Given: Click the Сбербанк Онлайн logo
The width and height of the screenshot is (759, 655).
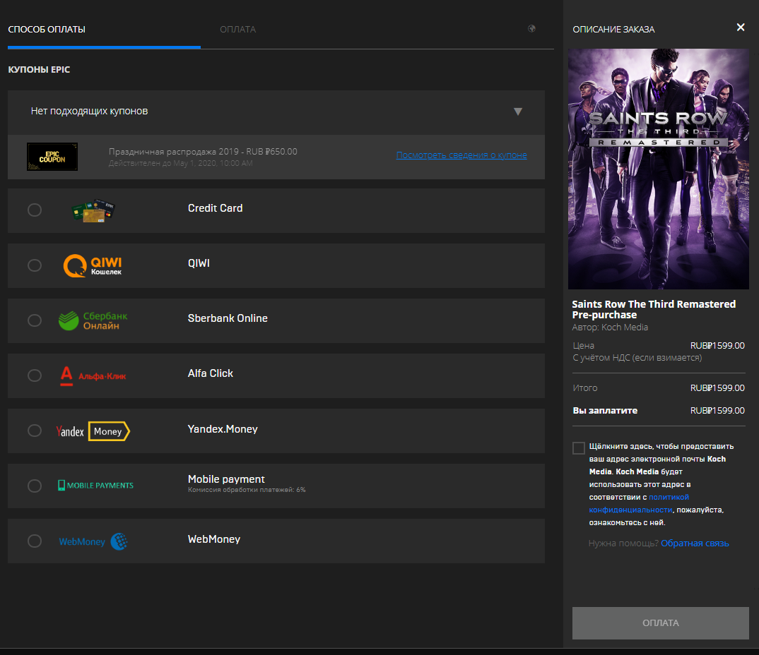Looking at the screenshot, I should coord(93,320).
